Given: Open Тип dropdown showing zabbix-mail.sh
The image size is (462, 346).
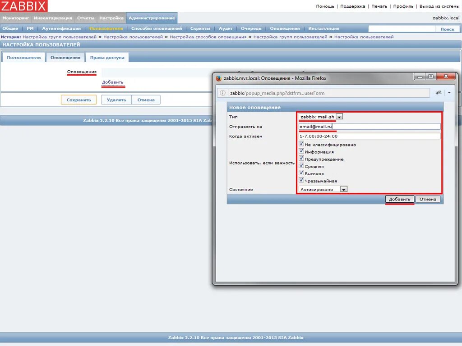Looking at the screenshot, I should click(321, 117).
